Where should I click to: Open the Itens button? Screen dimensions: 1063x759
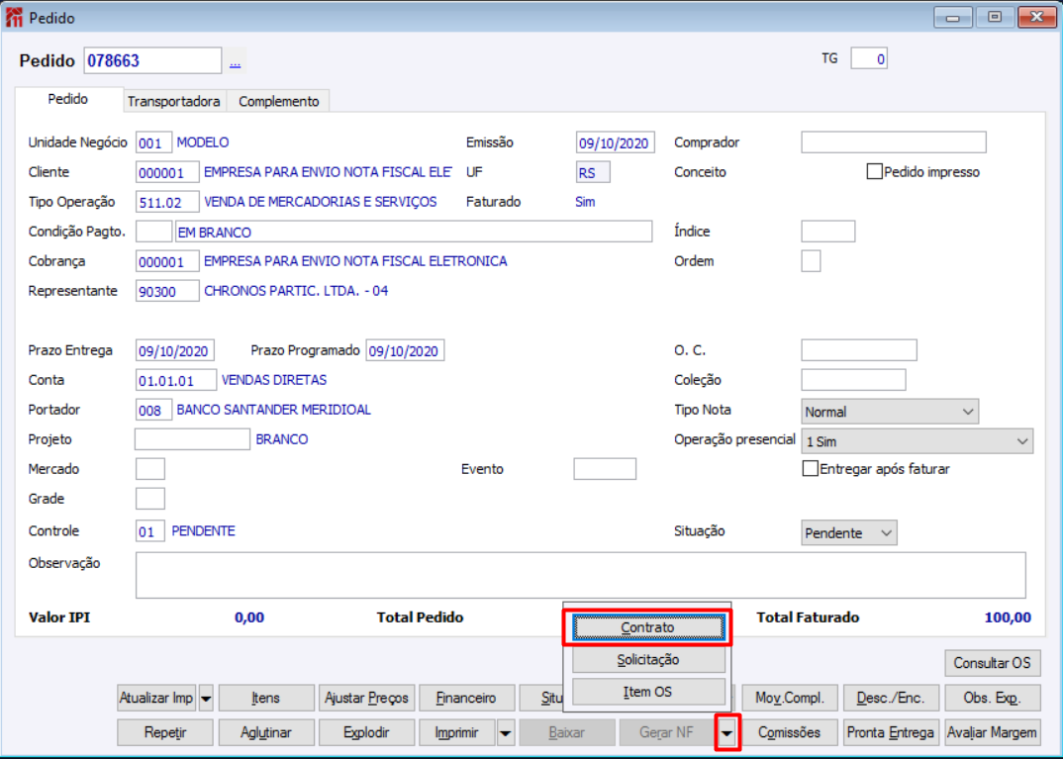[x=265, y=698]
